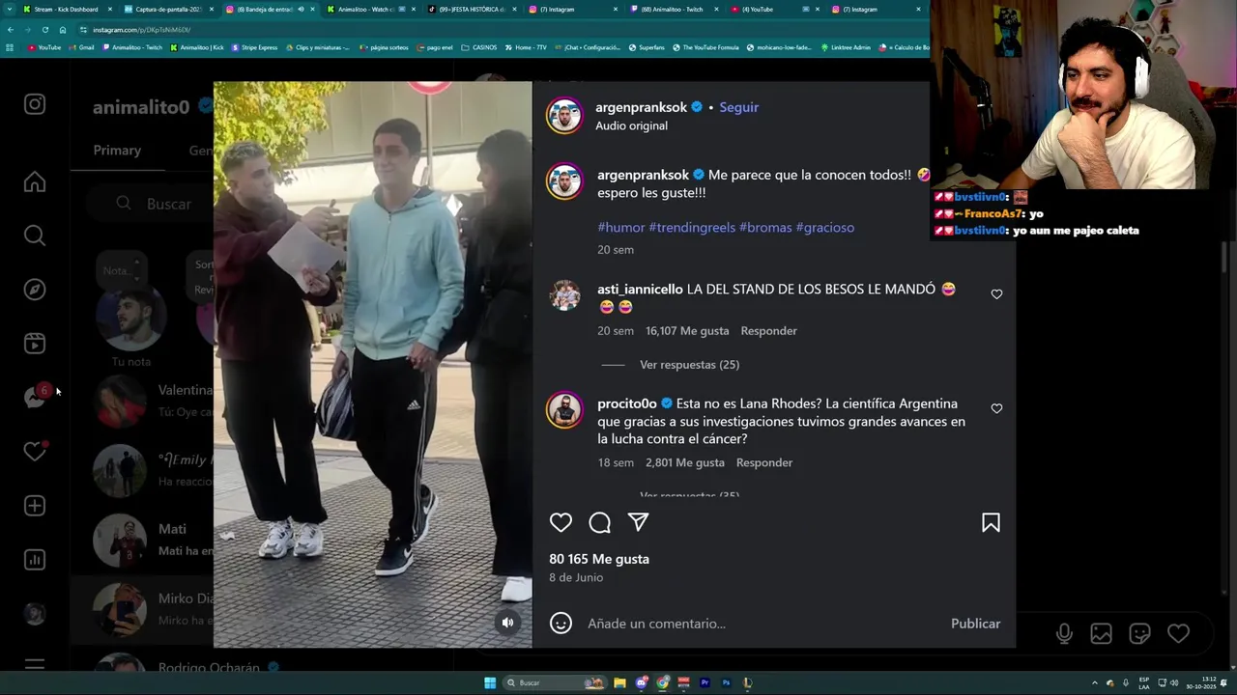1237x695 pixels.
Task: Select the Primary inbox tab
Action: click(117, 151)
